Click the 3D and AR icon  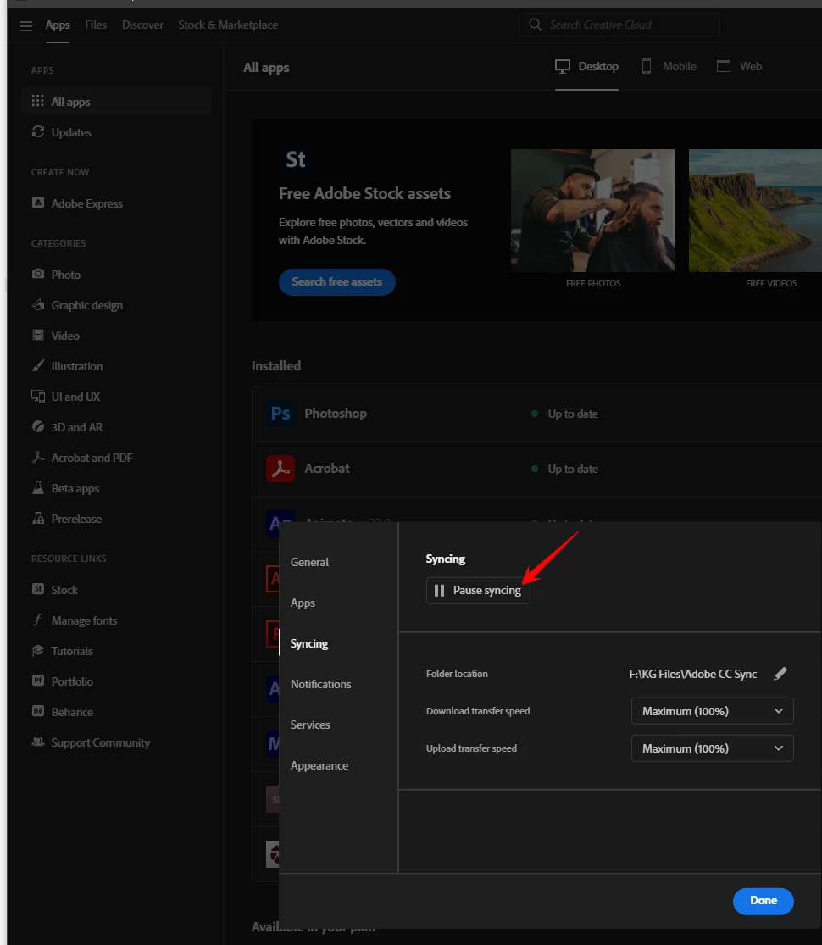pos(38,426)
